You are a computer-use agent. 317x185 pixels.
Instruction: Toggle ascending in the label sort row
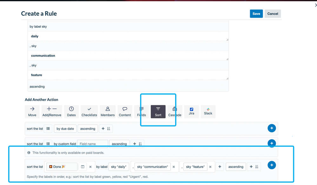(x=236, y=167)
